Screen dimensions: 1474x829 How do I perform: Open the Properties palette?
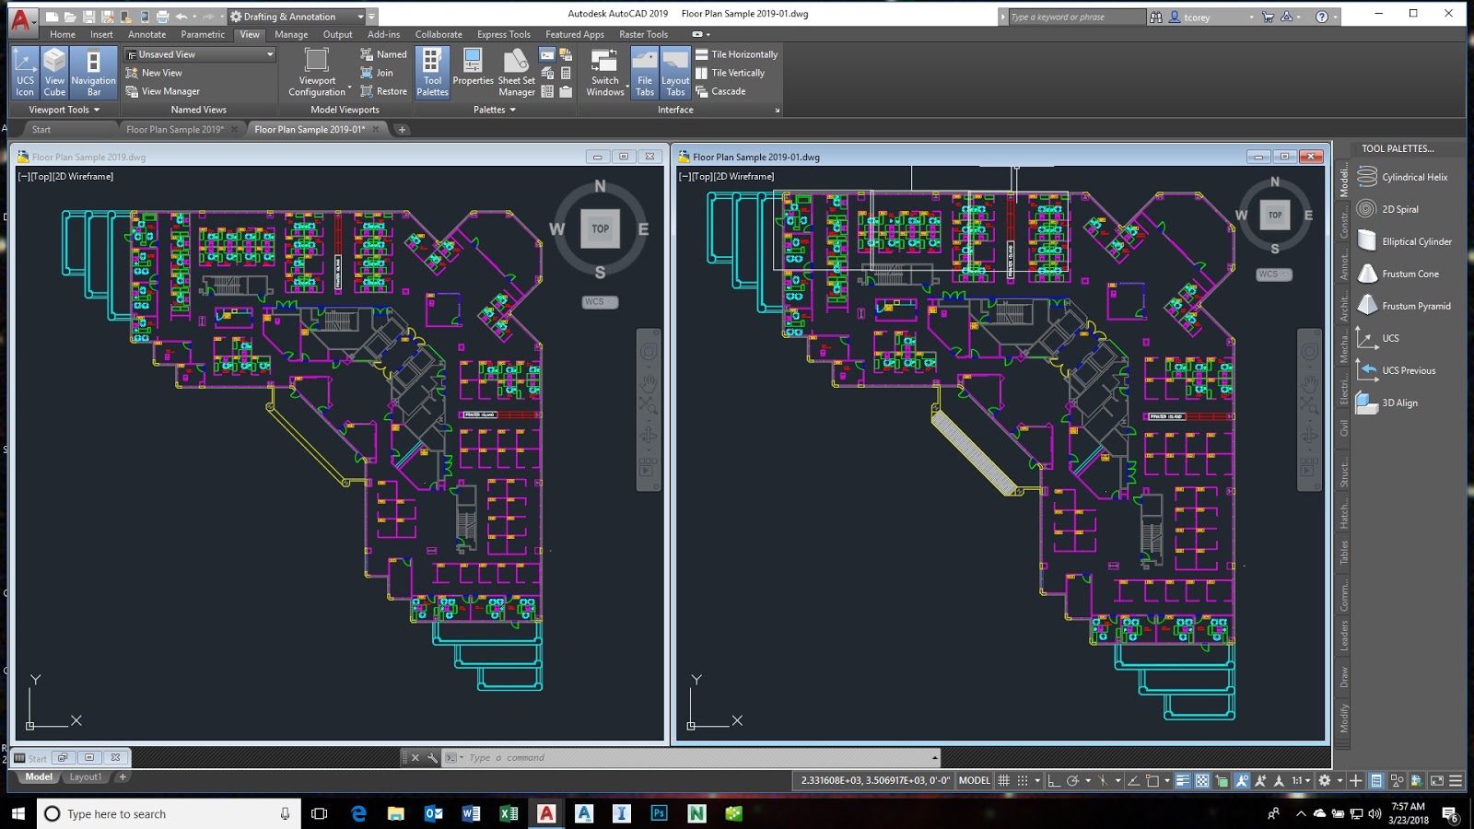click(473, 72)
